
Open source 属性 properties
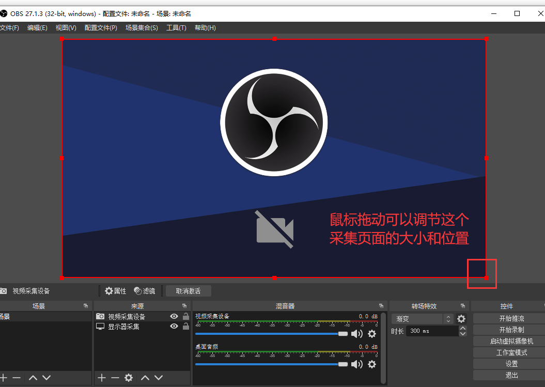pyautogui.click(x=116, y=291)
